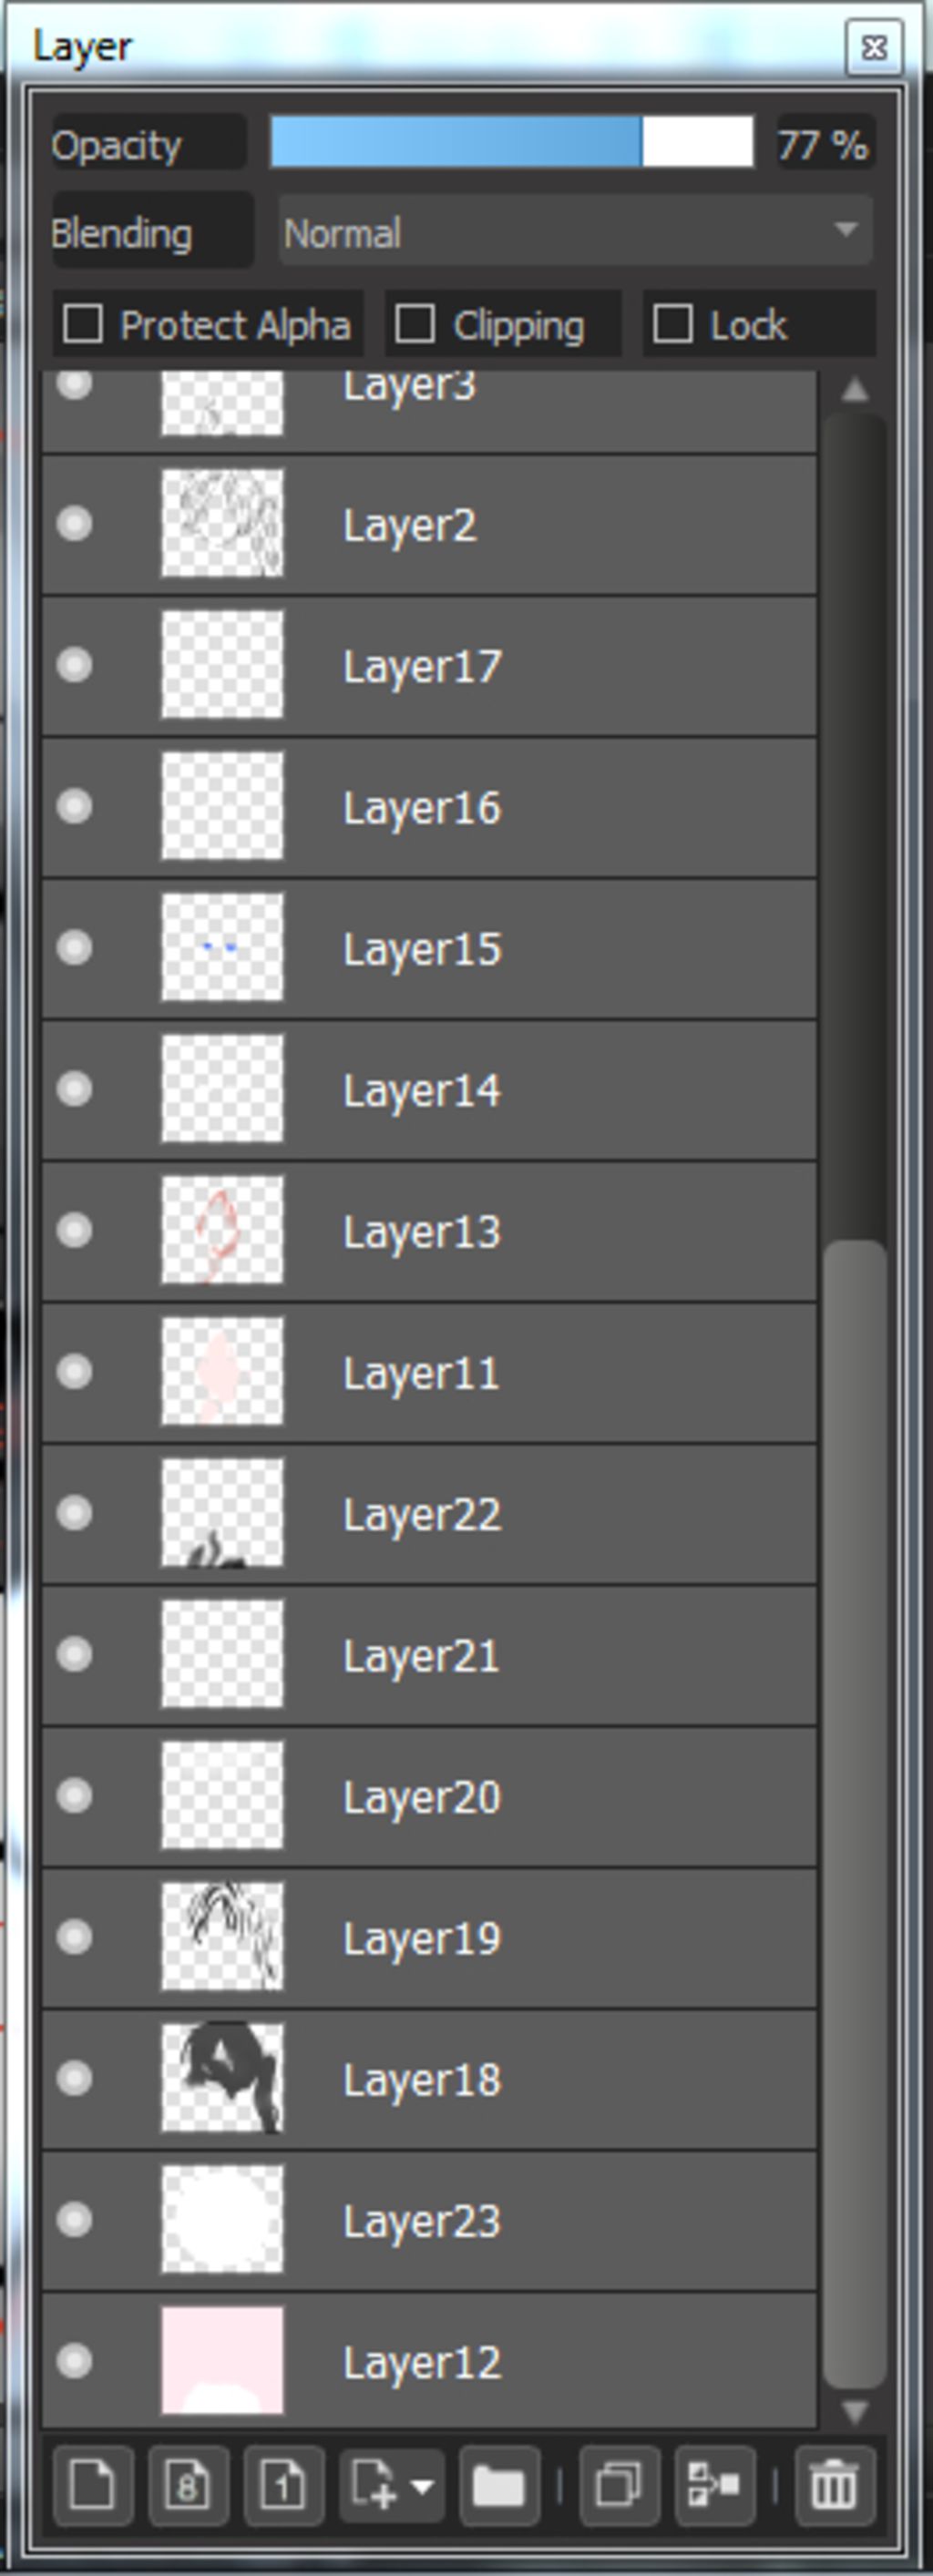933x2576 pixels.
Task: Click the scrollbar up arrow
Action: (854, 389)
